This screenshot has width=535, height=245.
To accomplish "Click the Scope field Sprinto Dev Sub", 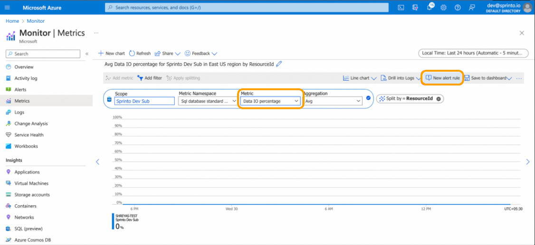I will tap(144, 101).
